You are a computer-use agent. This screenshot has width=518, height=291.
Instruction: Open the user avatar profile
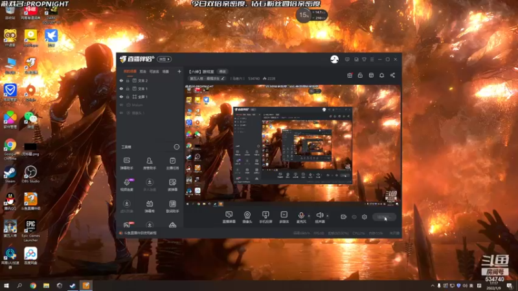tap(334, 59)
